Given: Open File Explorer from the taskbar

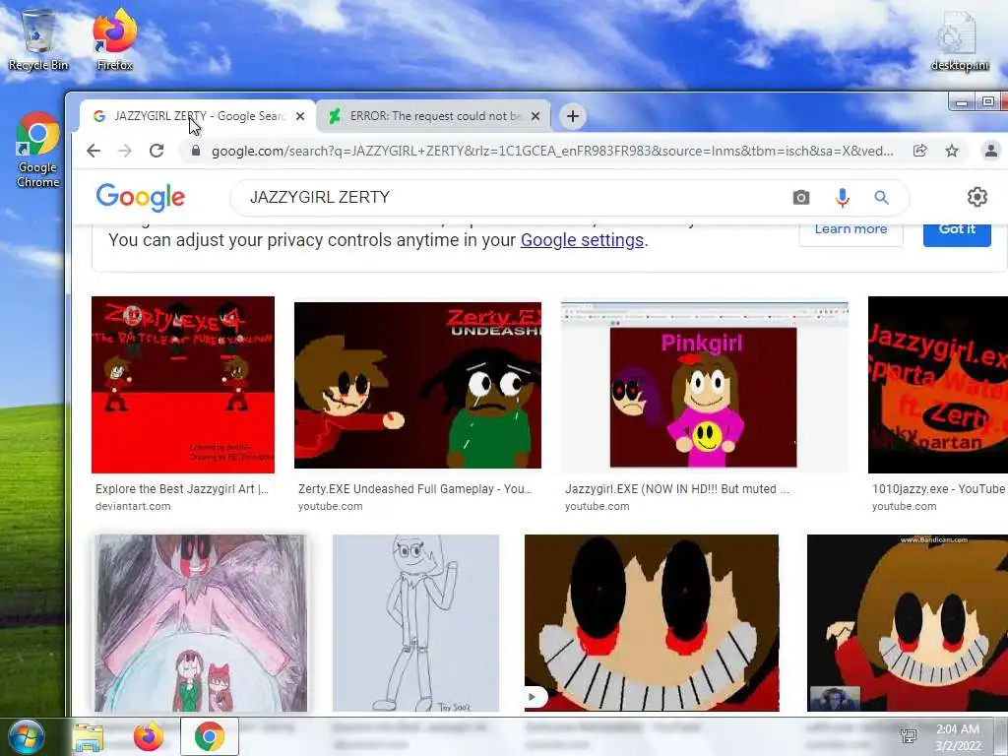Looking at the screenshot, I should [88, 736].
